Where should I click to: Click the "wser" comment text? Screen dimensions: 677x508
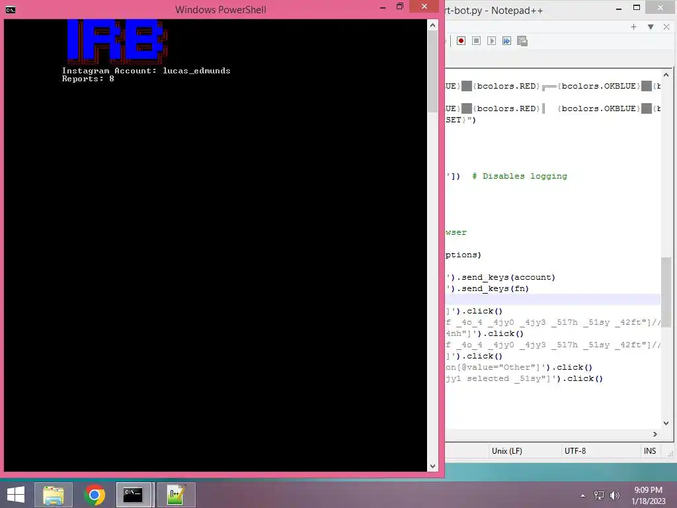[456, 232]
